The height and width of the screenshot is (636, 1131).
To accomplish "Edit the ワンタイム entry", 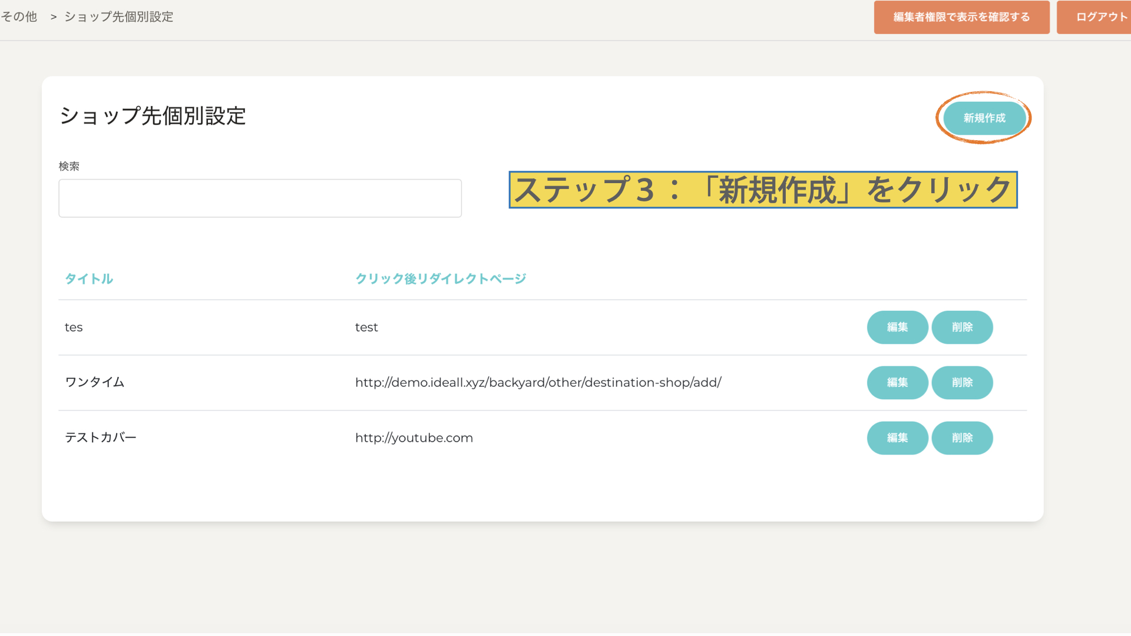I will tap(897, 383).
